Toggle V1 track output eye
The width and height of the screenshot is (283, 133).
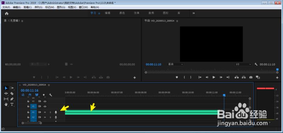(x=45, y=106)
